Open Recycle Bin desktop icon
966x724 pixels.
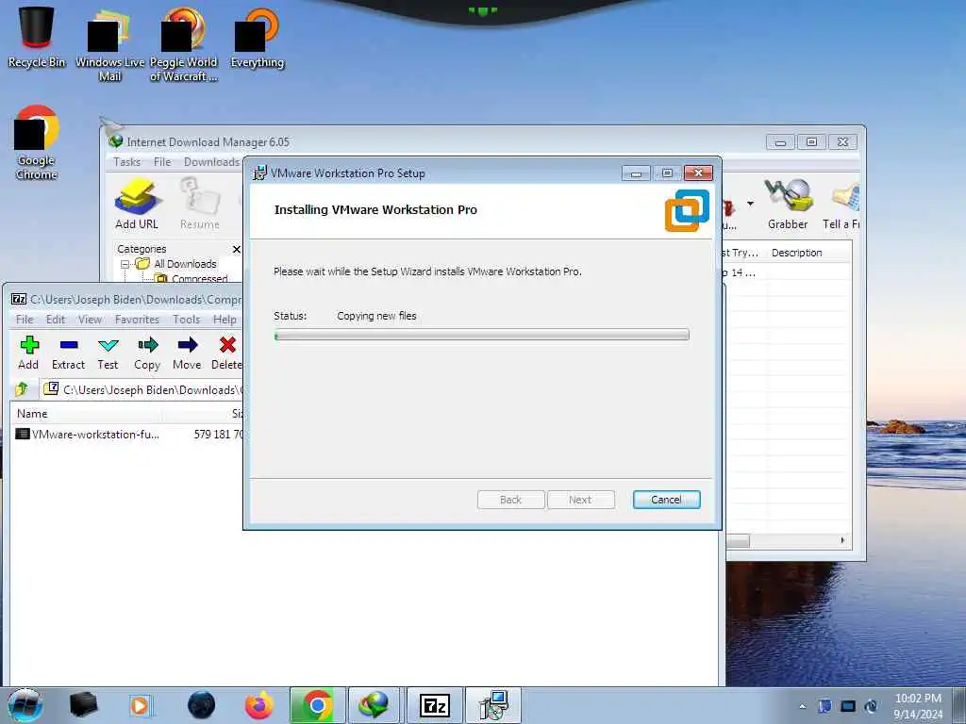click(37, 36)
